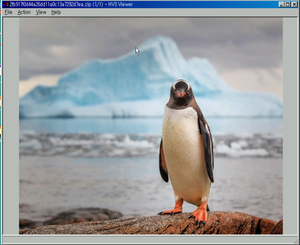Image resolution: width=300 pixels, height=245 pixels.
Task: Click the penguin's orange beak in the image
Action: (181, 94)
